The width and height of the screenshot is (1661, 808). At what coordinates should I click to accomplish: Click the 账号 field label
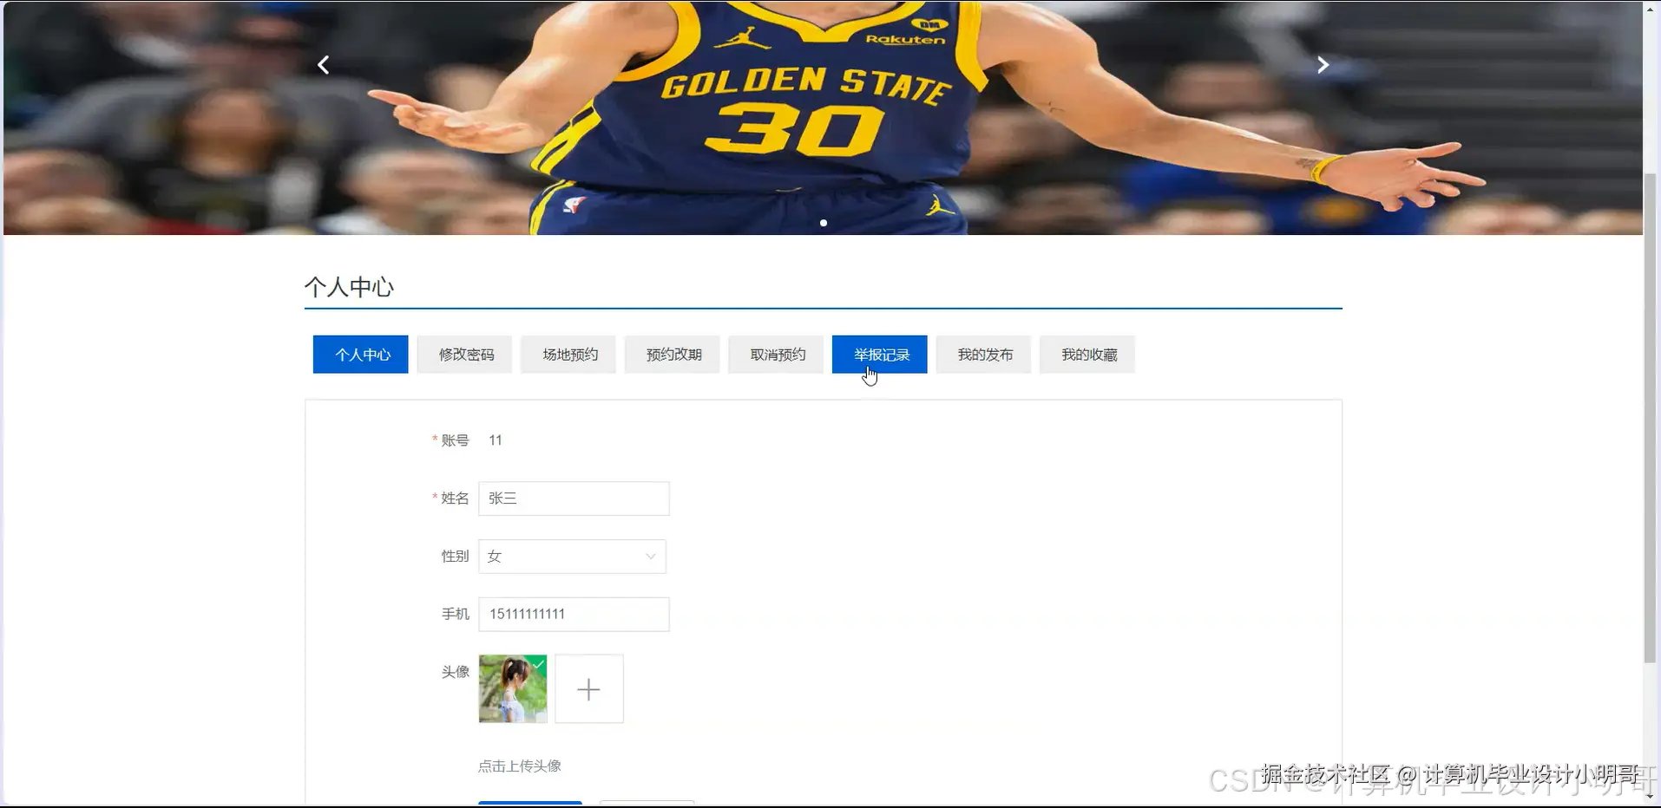pos(455,440)
